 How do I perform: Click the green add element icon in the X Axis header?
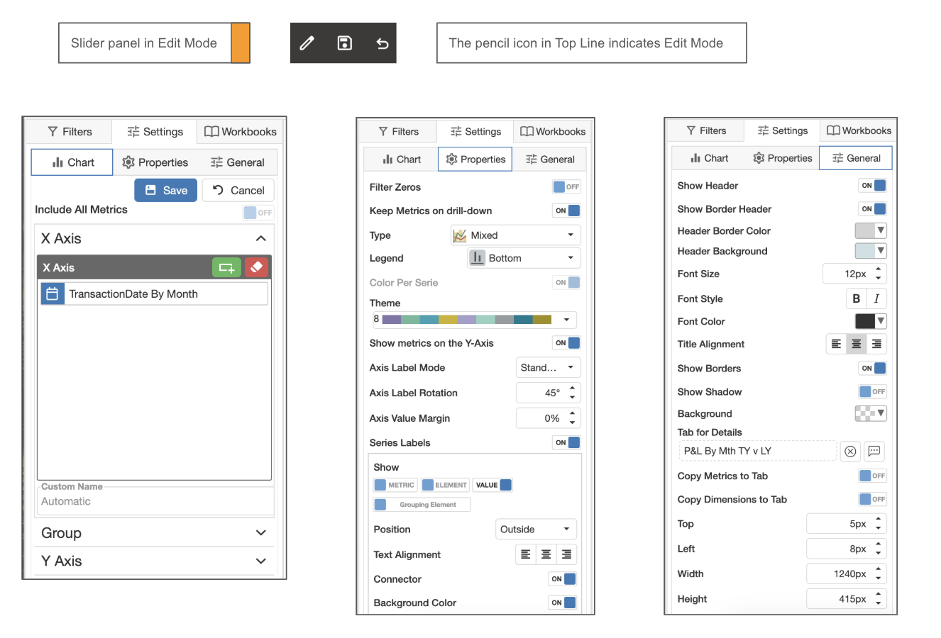(226, 267)
